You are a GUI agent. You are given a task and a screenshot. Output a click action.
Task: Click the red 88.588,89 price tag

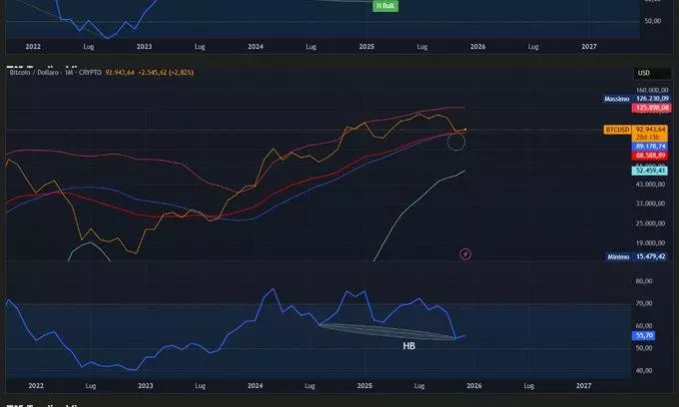click(649, 156)
